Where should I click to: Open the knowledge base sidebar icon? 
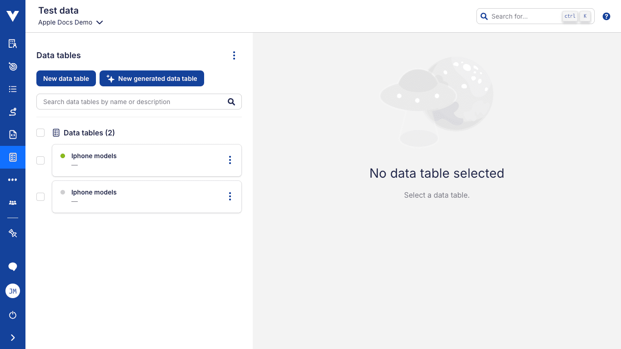(x=12, y=44)
